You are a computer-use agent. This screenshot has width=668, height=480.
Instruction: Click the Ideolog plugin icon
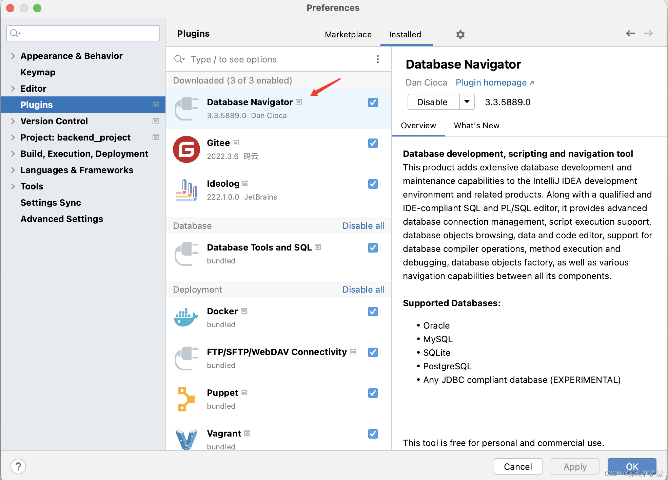tap(186, 190)
